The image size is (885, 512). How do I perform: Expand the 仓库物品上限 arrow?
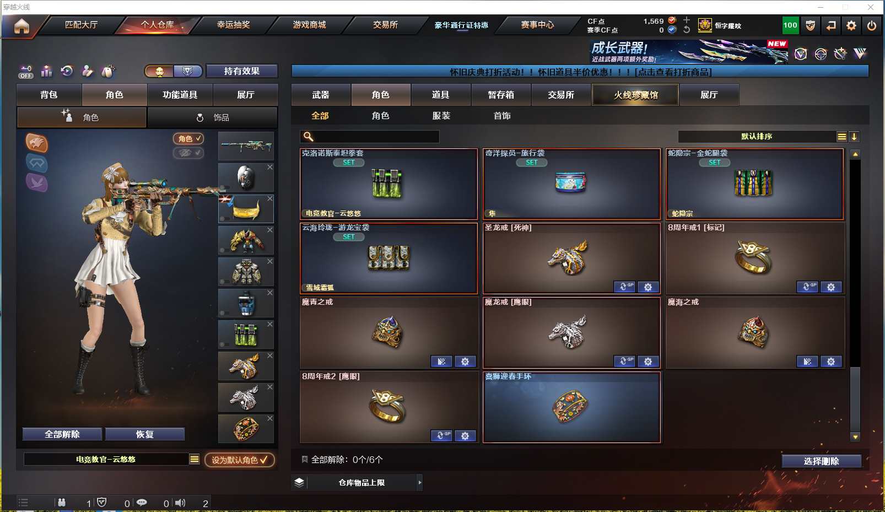coord(420,483)
